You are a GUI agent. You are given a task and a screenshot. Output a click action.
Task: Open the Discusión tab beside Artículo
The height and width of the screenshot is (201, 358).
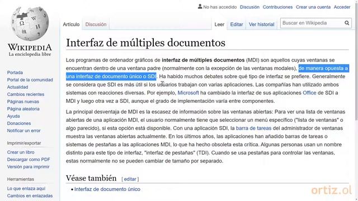coord(96,25)
